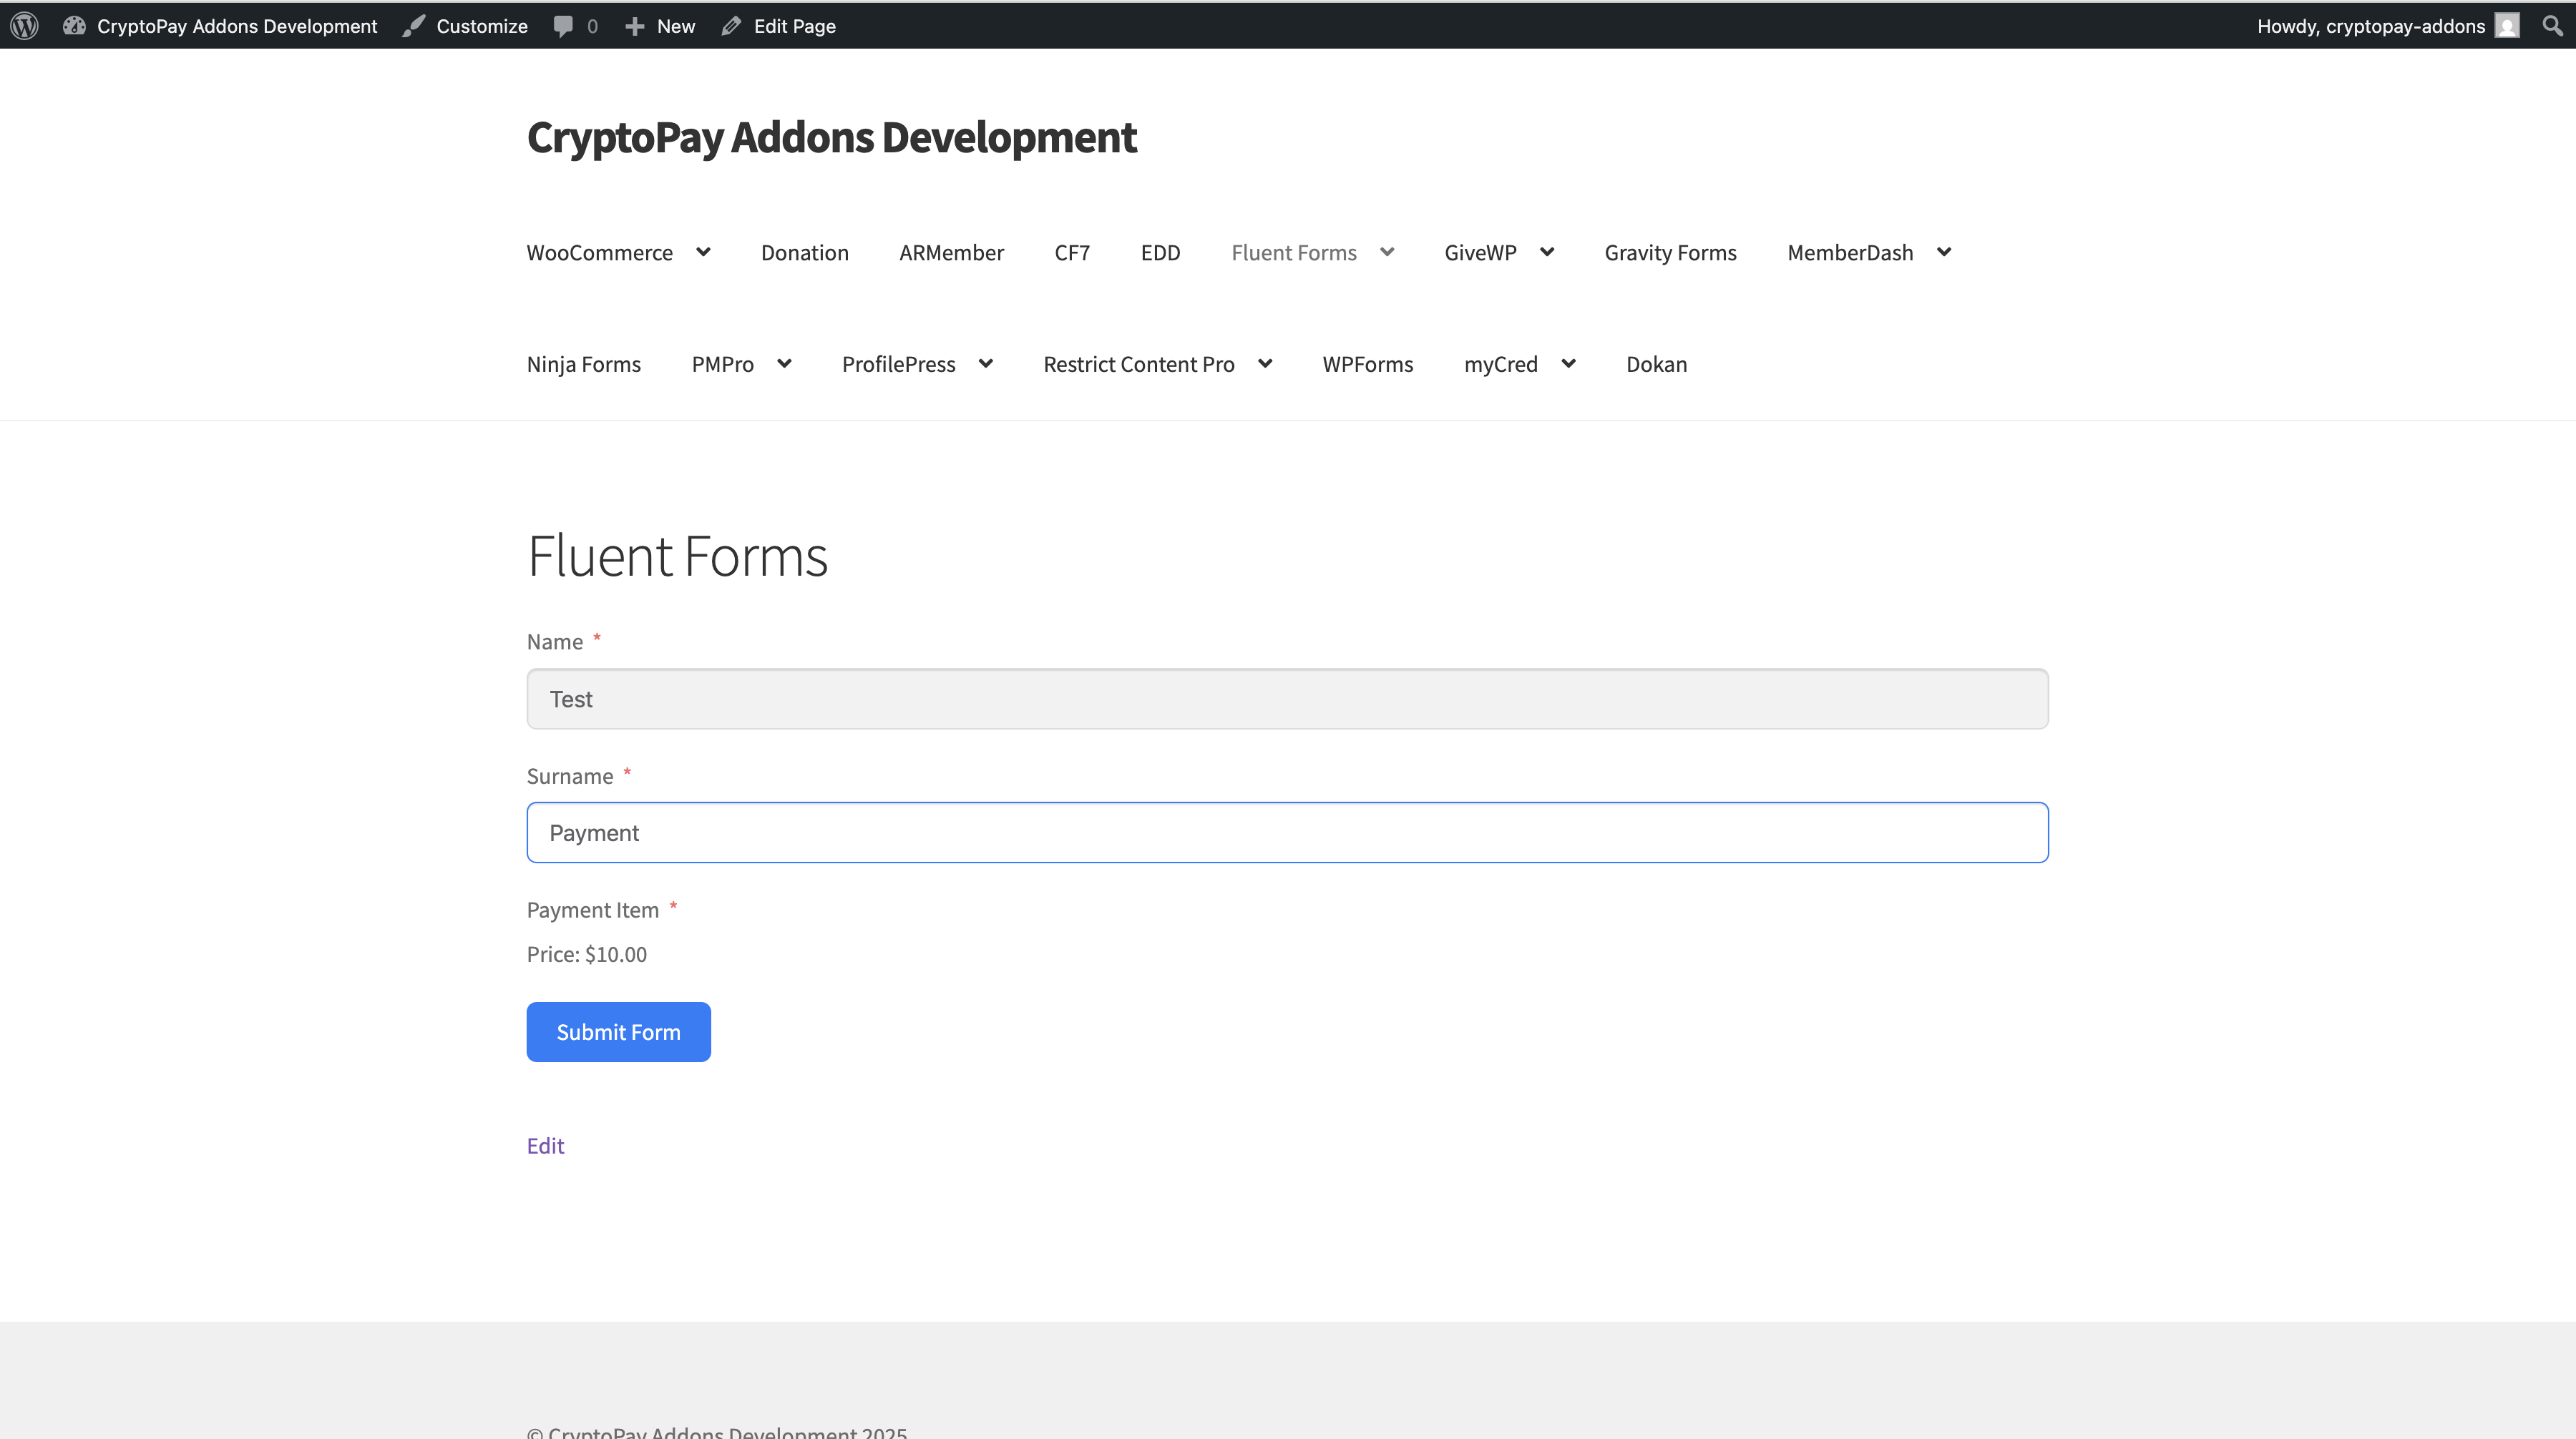Image resolution: width=2576 pixels, height=1439 pixels.
Task: Click Customize in the admin bar
Action: click(x=482, y=26)
